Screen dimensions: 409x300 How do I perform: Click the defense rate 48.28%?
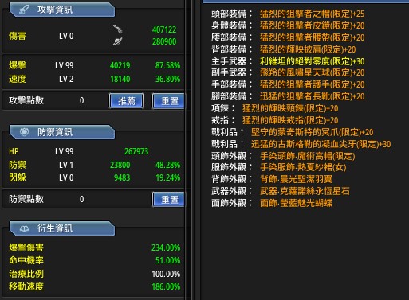tap(167, 165)
